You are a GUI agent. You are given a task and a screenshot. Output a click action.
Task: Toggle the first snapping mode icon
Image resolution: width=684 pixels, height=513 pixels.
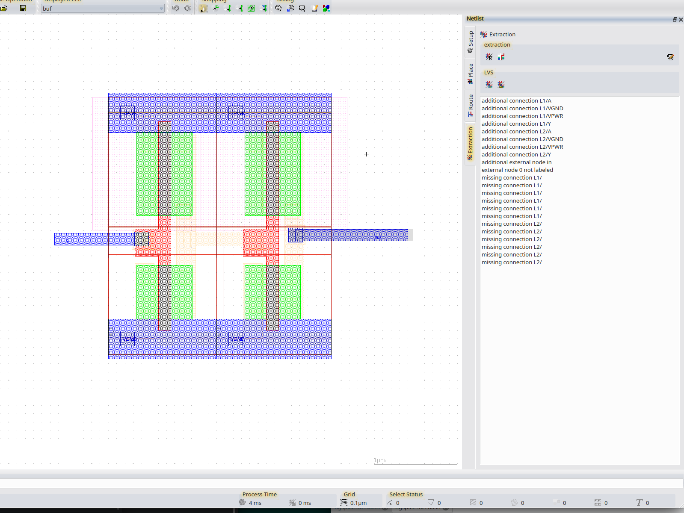coord(204,8)
